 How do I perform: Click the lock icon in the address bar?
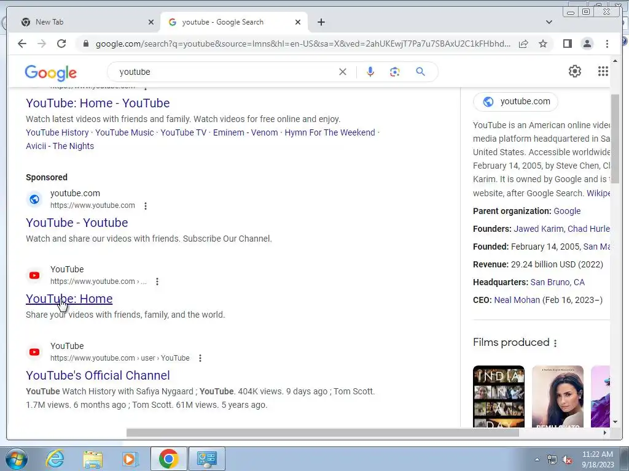point(85,44)
